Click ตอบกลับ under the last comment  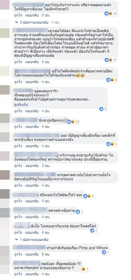[x=32, y=274]
